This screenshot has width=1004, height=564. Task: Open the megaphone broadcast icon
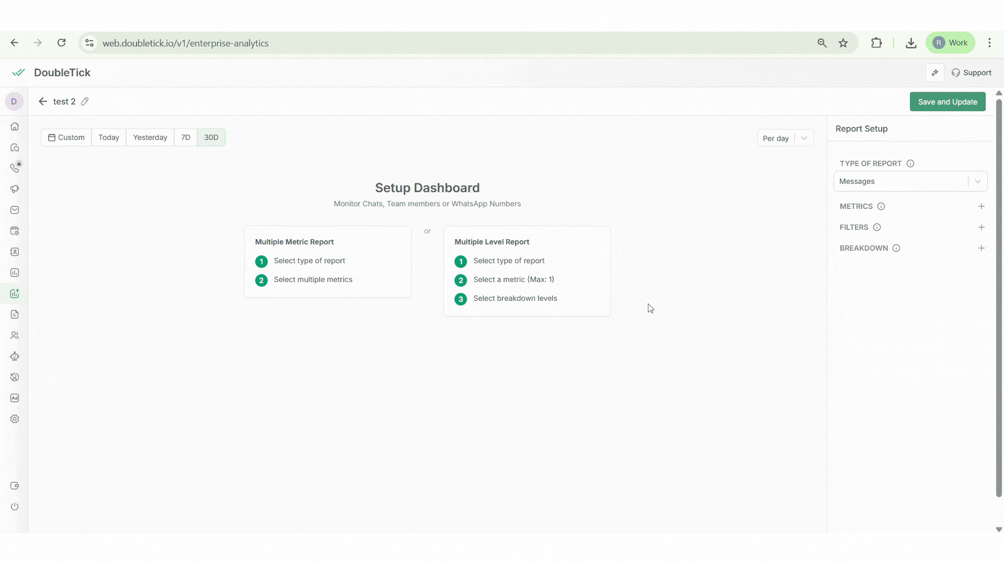15,189
